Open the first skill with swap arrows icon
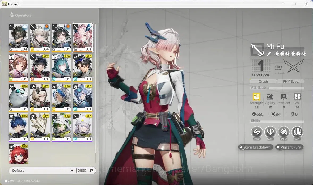The image size is (313, 185). (257, 132)
